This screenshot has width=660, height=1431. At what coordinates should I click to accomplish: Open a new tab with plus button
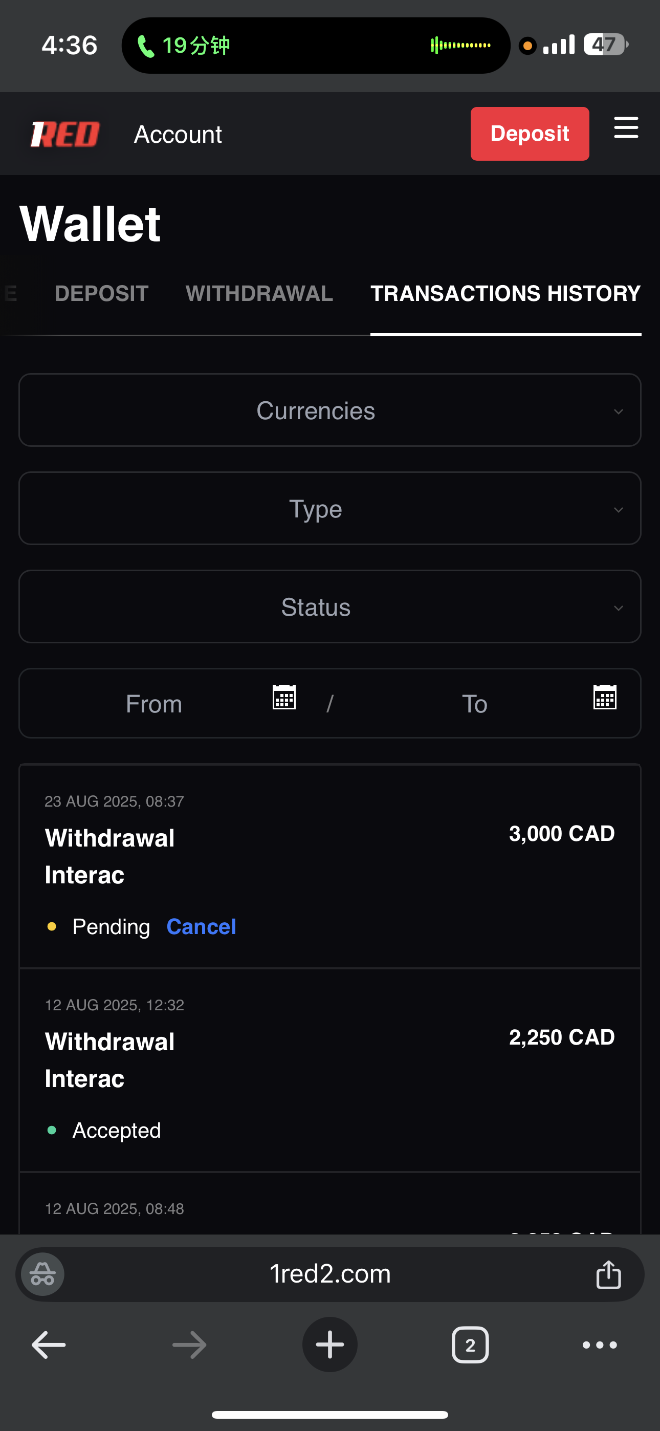click(x=330, y=1345)
